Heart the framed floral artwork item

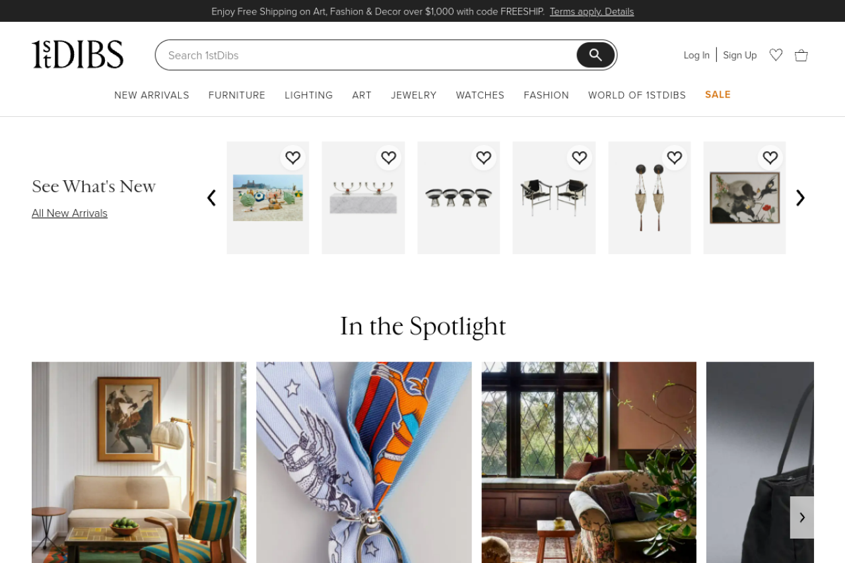tap(770, 158)
